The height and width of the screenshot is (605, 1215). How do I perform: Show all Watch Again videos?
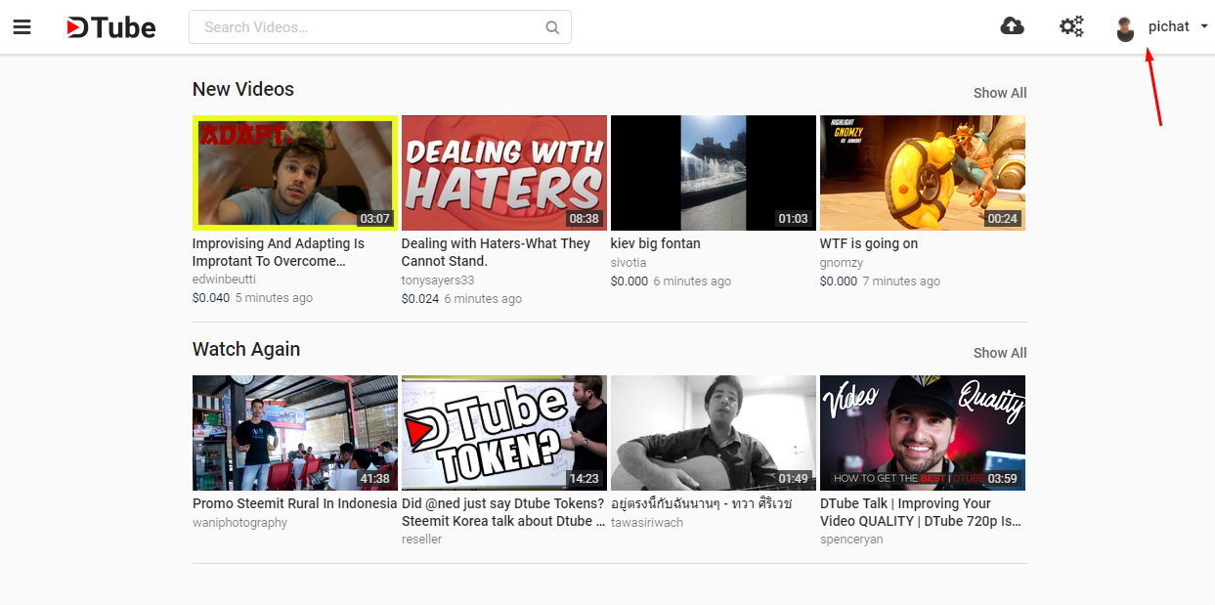[x=1000, y=353]
